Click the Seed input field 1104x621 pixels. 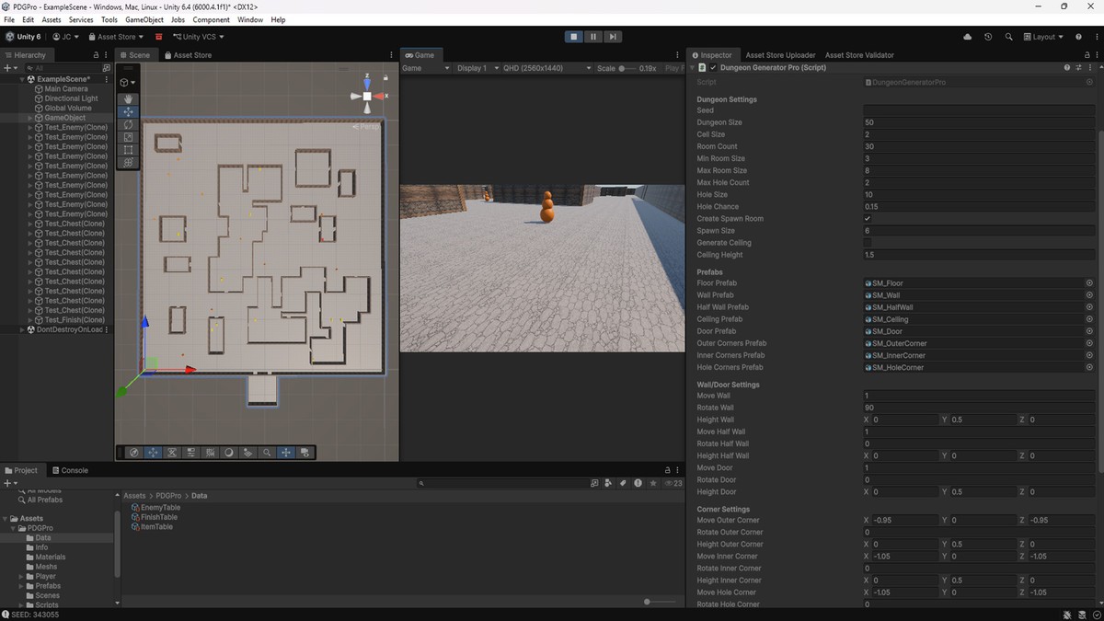(978, 110)
